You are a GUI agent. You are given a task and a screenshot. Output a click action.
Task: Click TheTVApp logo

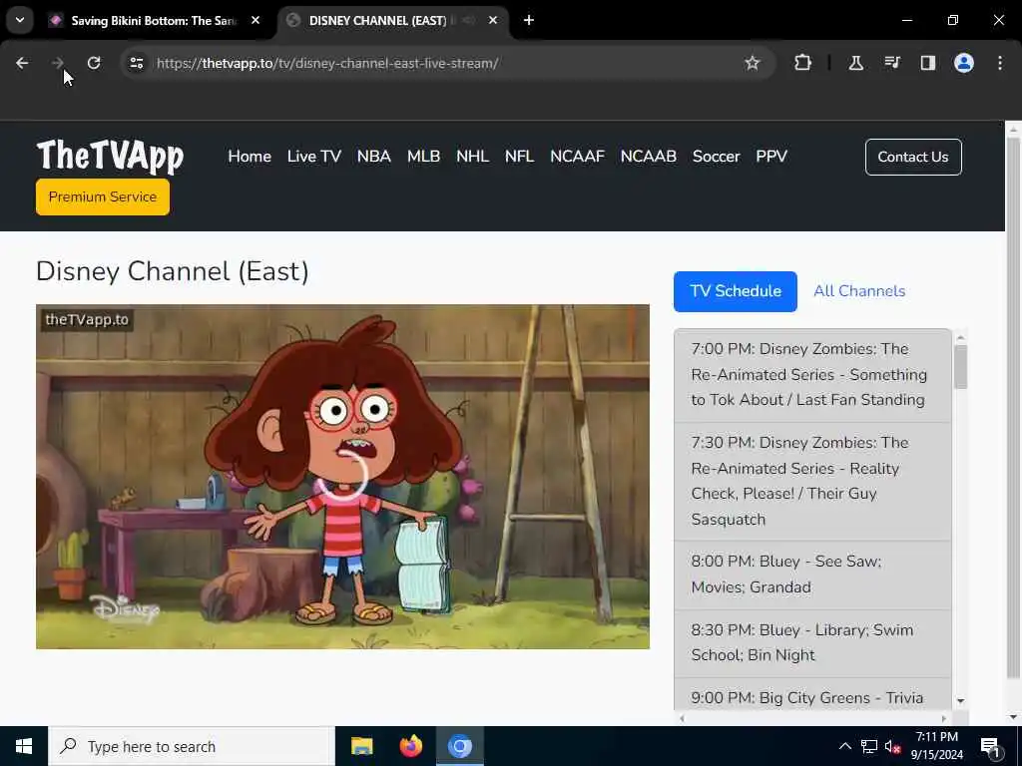click(x=110, y=157)
